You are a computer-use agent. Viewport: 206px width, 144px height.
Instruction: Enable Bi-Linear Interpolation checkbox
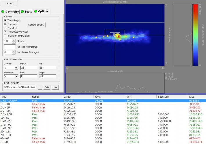tap(5, 36)
